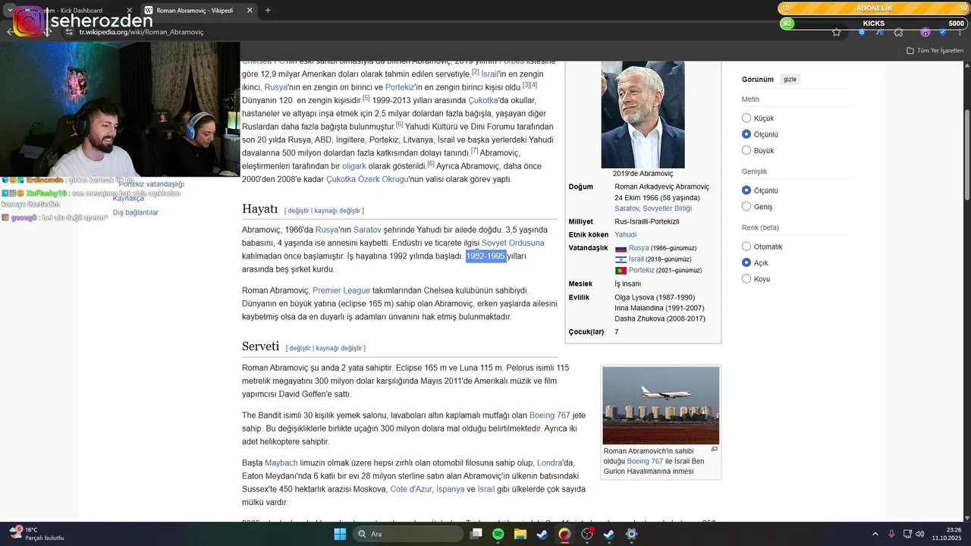The height and width of the screenshot is (546, 971).
Task: Switch to the active browser icon on taskbar
Action: [564, 534]
